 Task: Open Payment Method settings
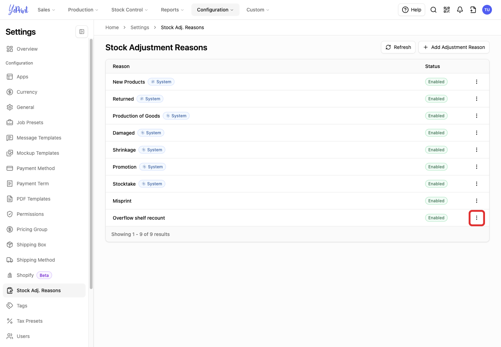pos(44,168)
